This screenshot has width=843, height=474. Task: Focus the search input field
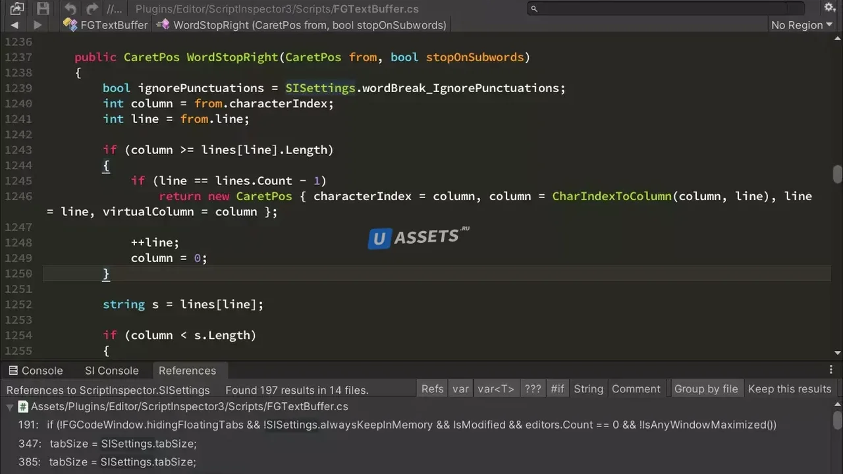point(666,9)
